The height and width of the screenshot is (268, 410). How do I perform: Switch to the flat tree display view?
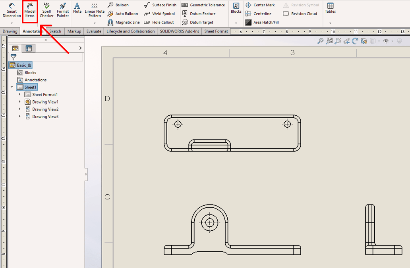pos(29,48)
